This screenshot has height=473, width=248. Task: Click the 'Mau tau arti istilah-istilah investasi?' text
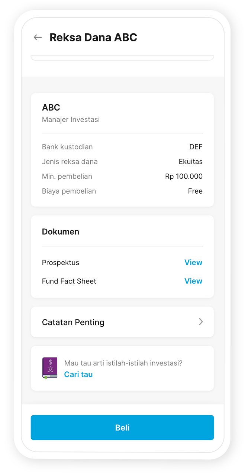tap(123, 363)
